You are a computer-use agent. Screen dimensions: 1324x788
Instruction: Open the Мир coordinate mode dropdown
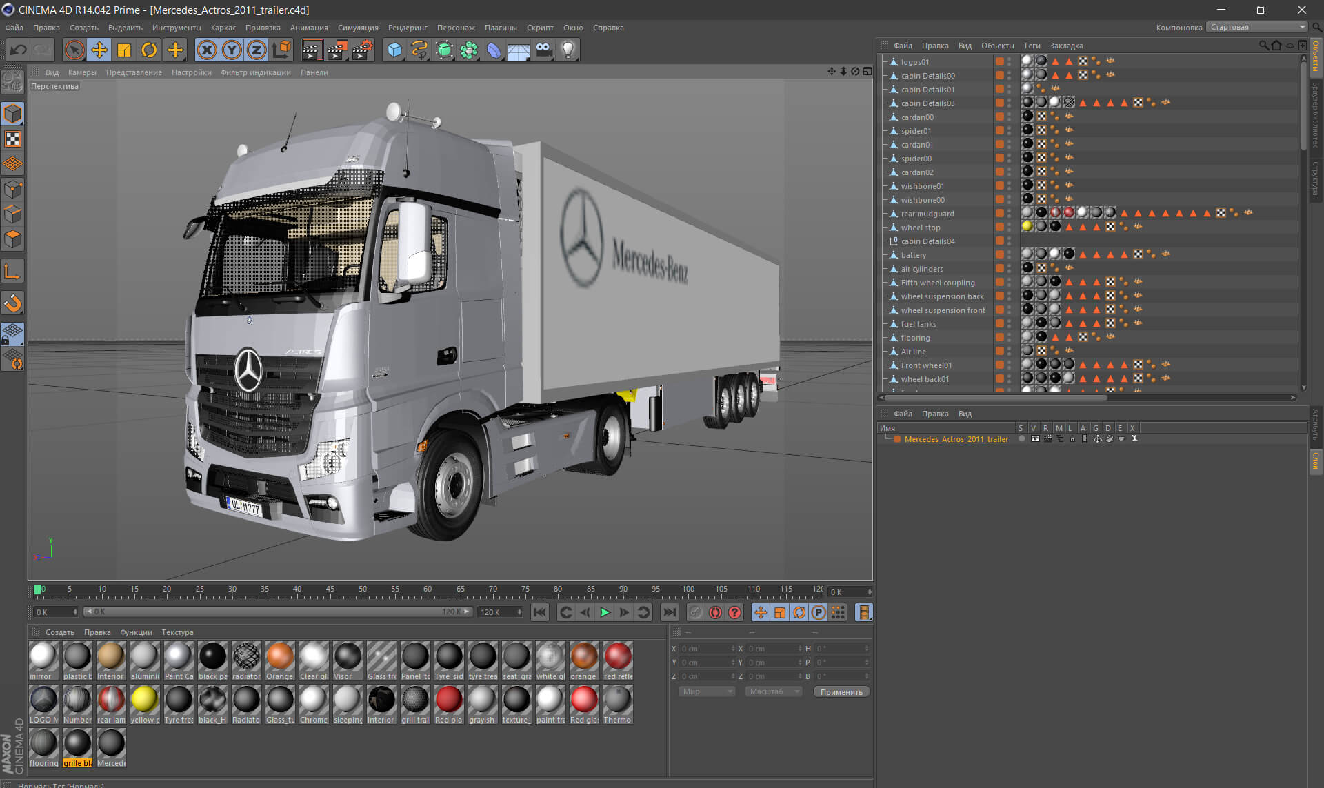coord(707,691)
